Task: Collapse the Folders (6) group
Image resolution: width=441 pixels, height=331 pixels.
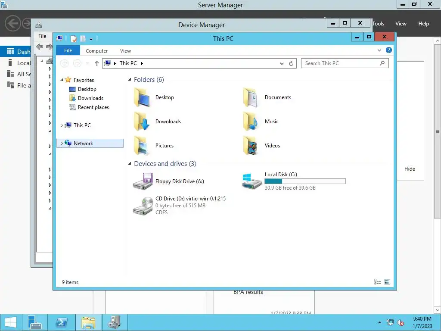Action: (130, 80)
